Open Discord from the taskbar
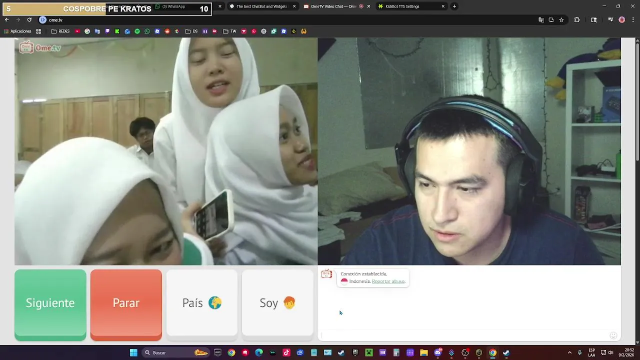The width and height of the screenshot is (640, 360). coord(438,353)
